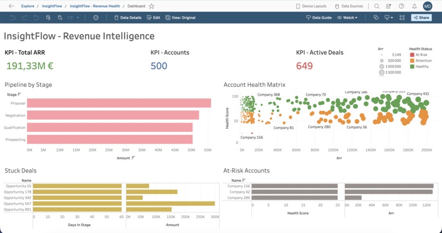The height and width of the screenshot is (233, 442).
Task: Click the sort icon beside Amount axis
Action: point(133,158)
